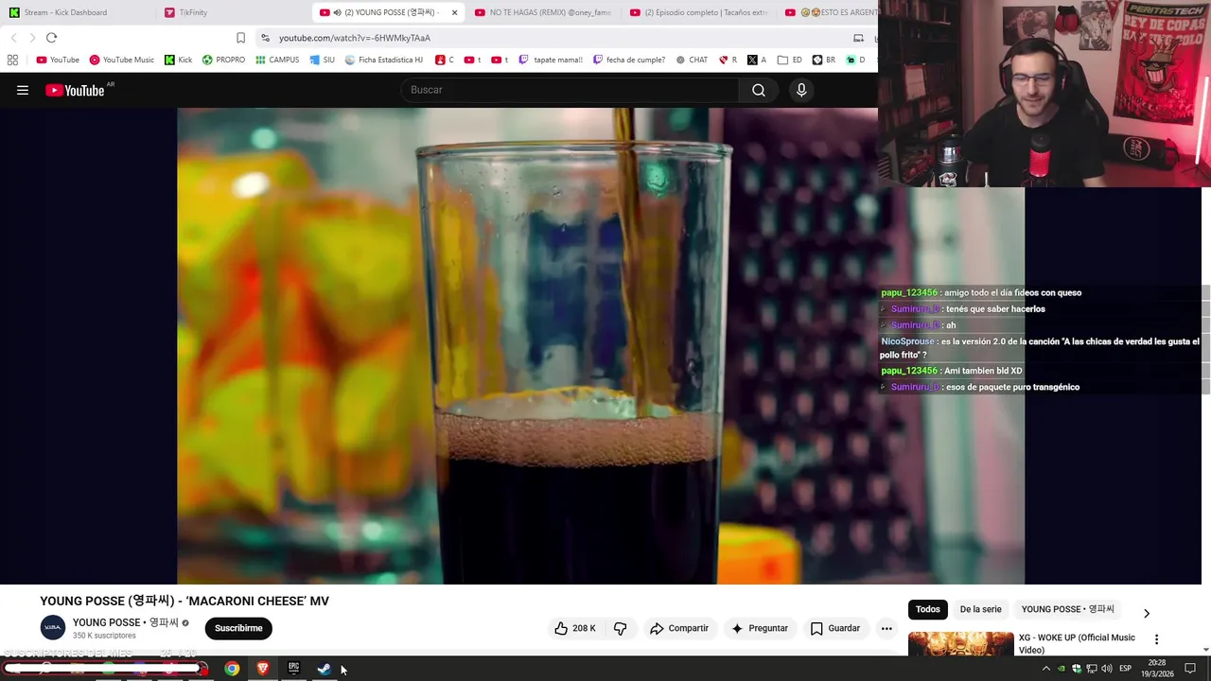Switch to NO TE HAGAS (REMIX) tab
1211x681 pixels.
[x=543, y=12]
